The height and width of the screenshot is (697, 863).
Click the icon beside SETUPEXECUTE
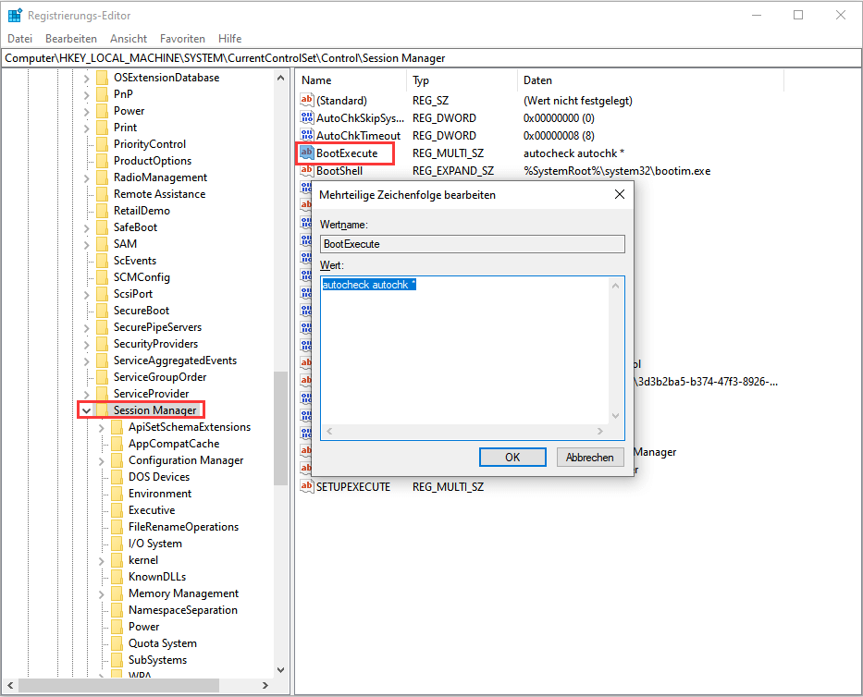click(306, 486)
